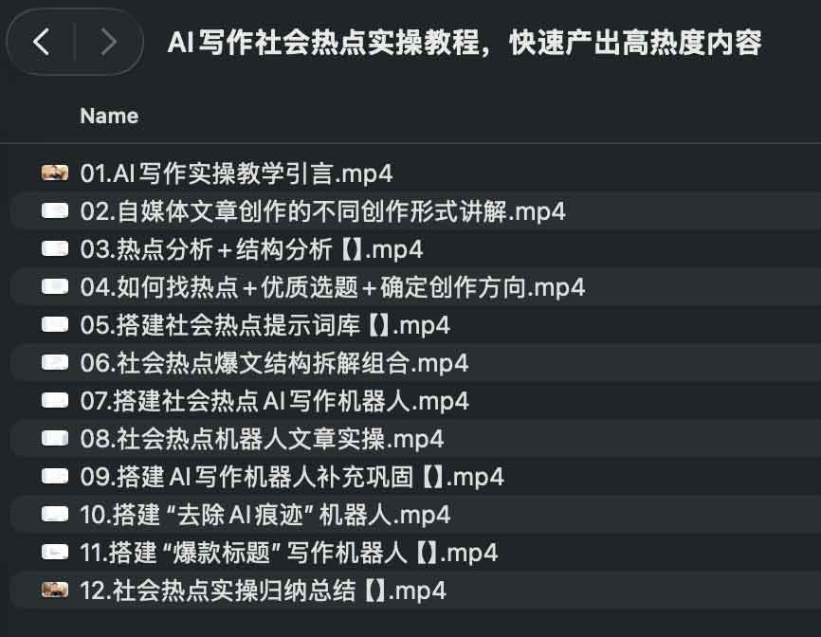
Task: Click the thumbnail icon of 12.社会热点实操归纳总结
Action: [55, 591]
